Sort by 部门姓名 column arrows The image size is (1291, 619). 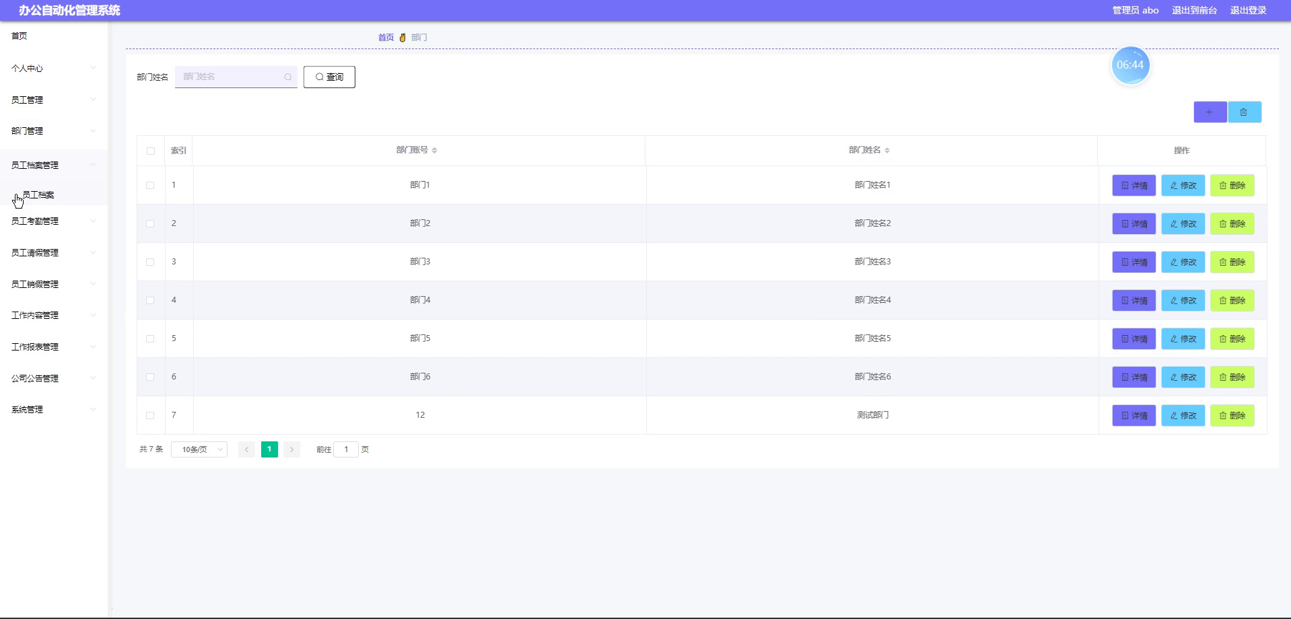(887, 151)
